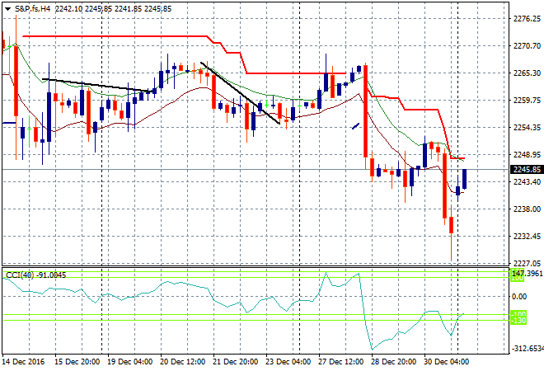The image size is (544, 371).
Task: Click the 21 Dec 20:00 time label
Action: (x=235, y=362)
